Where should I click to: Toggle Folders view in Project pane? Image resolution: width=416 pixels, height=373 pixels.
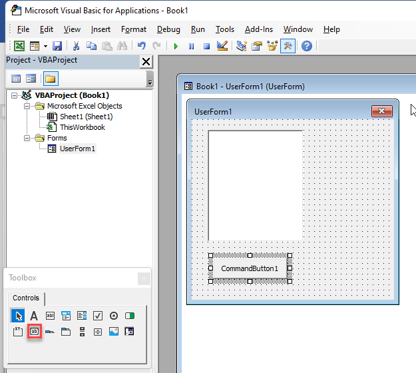51,79
